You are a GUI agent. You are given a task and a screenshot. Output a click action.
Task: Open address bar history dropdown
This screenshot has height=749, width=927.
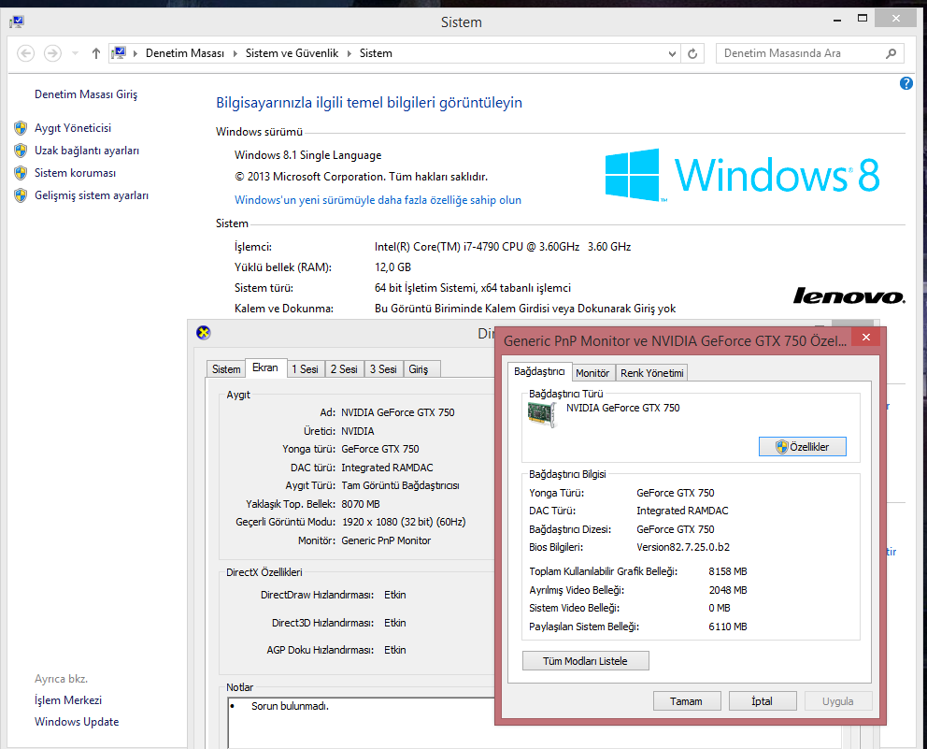[x=672, y=54]
